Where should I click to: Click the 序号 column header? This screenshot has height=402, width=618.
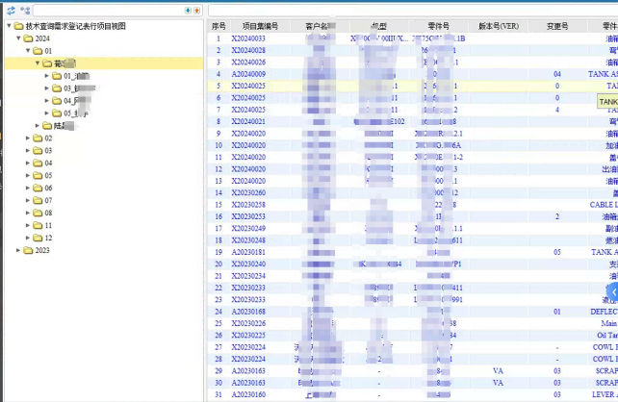coord(219,26)
